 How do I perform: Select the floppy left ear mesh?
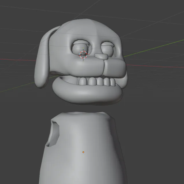point(43,57)
